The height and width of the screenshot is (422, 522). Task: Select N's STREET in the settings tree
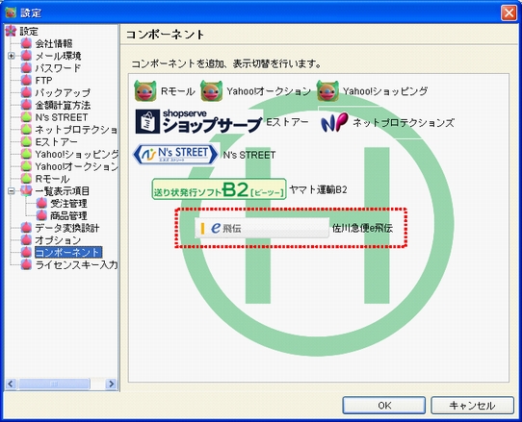[x=62, y=117]
